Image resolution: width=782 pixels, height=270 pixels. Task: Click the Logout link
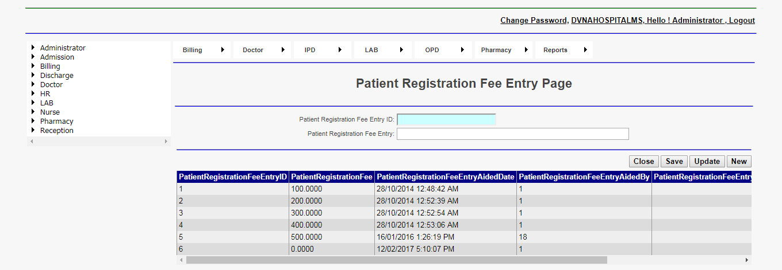pos(742,20)
